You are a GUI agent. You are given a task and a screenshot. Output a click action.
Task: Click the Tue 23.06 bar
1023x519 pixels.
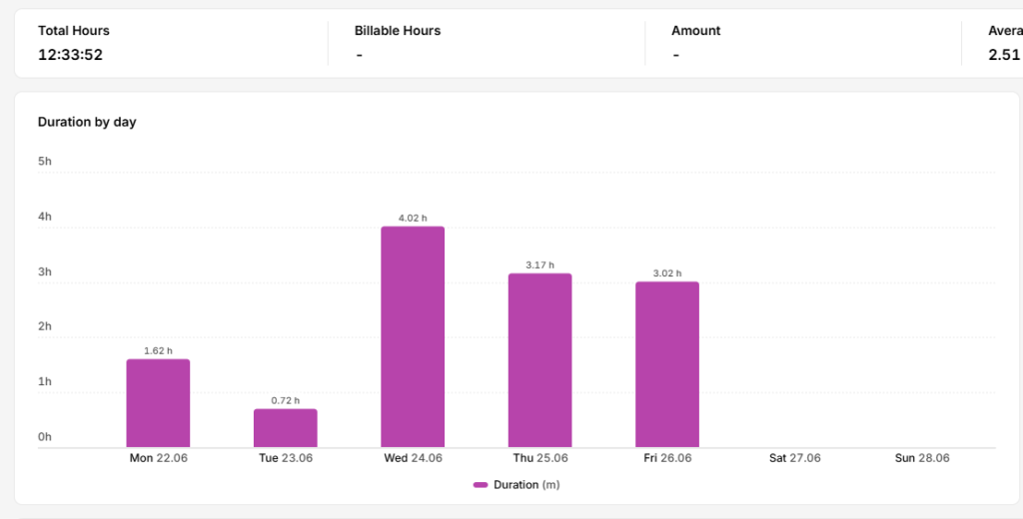coord(285,428)
